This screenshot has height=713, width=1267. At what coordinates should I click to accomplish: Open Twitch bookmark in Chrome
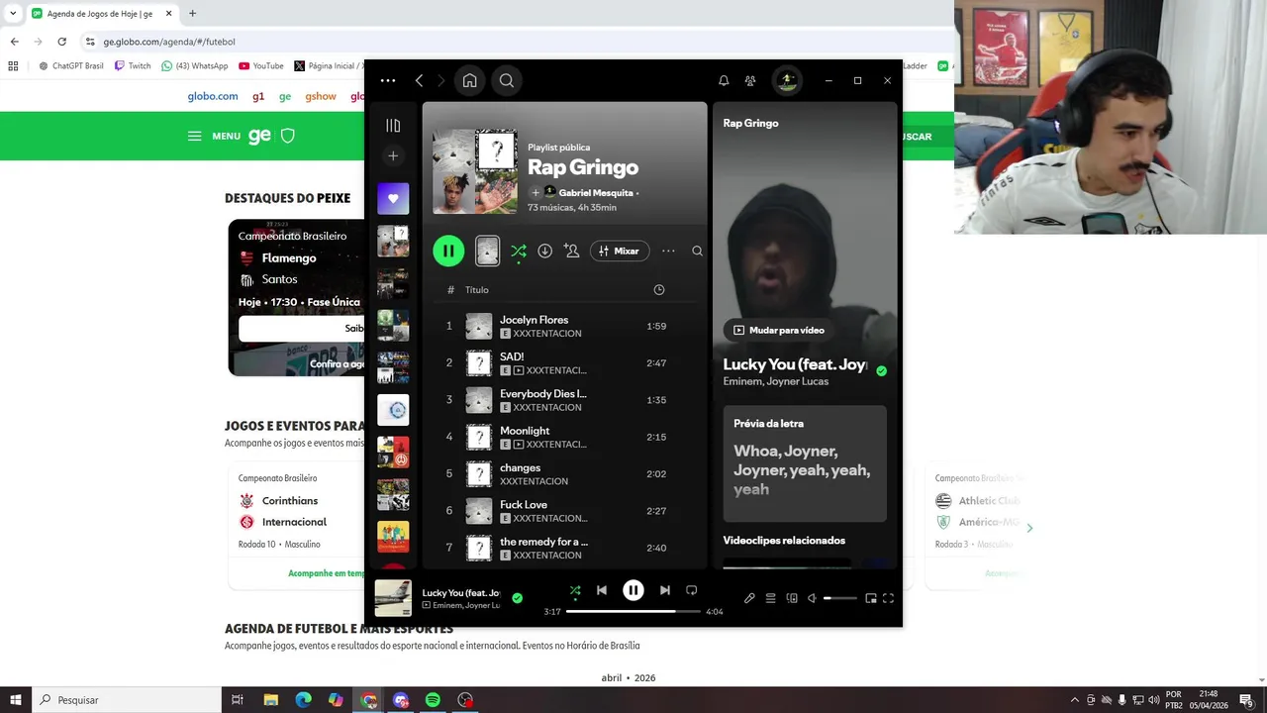click(x=133, y=66)
